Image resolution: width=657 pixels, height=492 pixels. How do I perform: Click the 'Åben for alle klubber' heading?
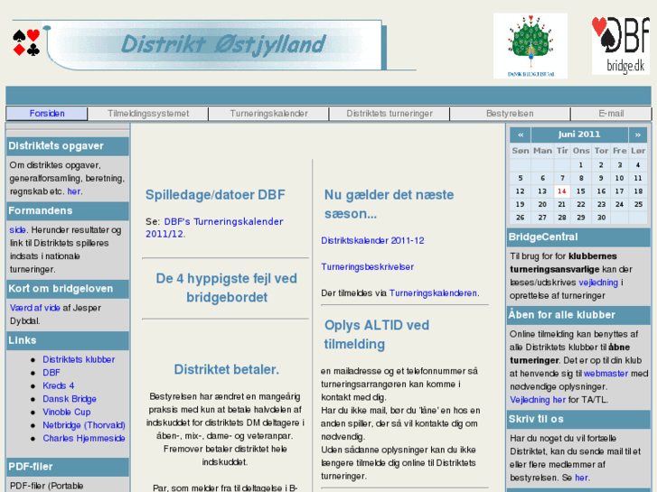(x=578, y=315)
